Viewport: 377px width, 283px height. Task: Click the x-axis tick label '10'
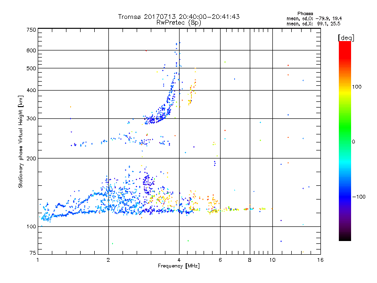tap(272, 260)
